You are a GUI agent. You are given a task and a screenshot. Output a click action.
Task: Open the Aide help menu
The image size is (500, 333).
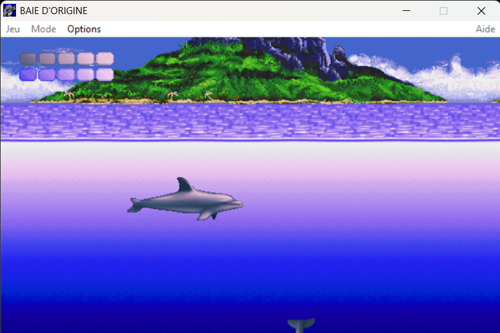tap(485, 29)
